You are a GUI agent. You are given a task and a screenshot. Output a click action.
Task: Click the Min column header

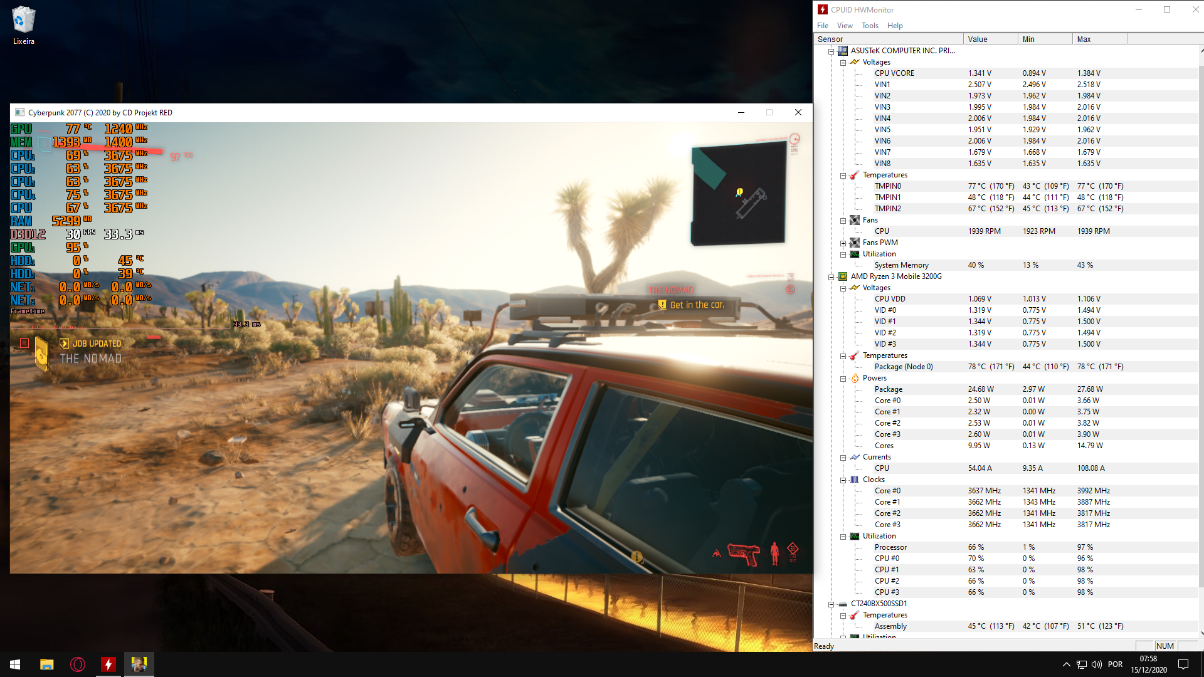(1045, 39)
